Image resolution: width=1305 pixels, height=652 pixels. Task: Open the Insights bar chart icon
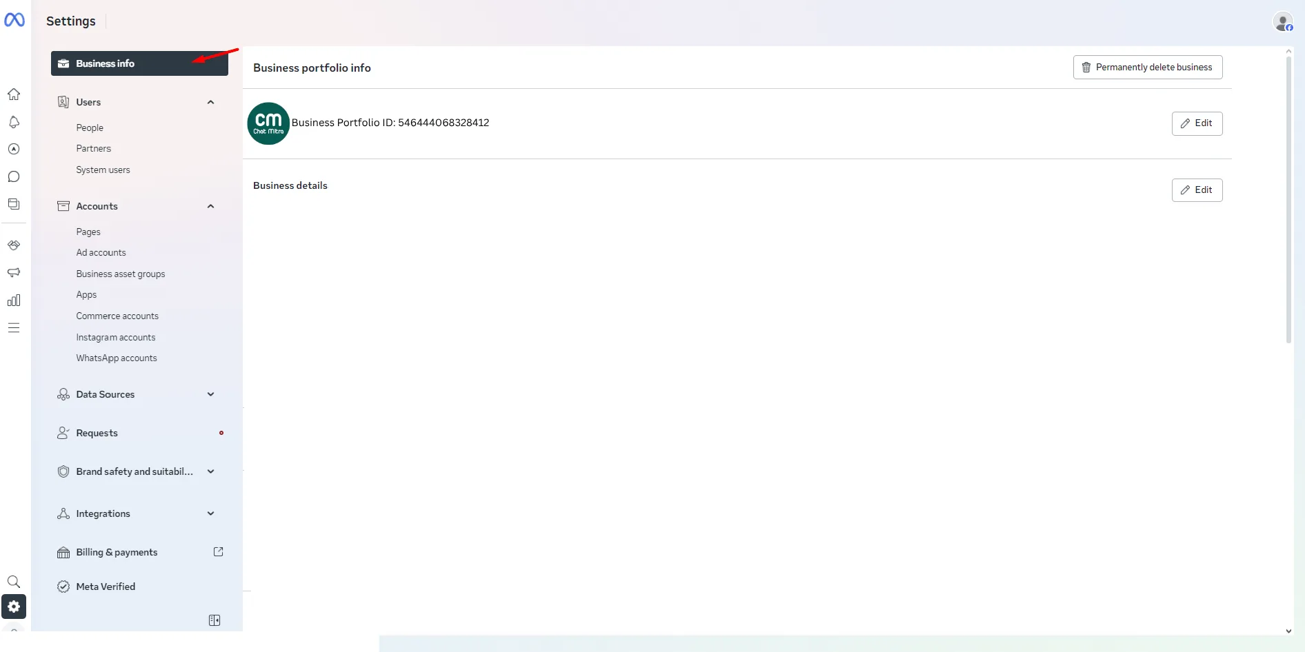point(14,300)
